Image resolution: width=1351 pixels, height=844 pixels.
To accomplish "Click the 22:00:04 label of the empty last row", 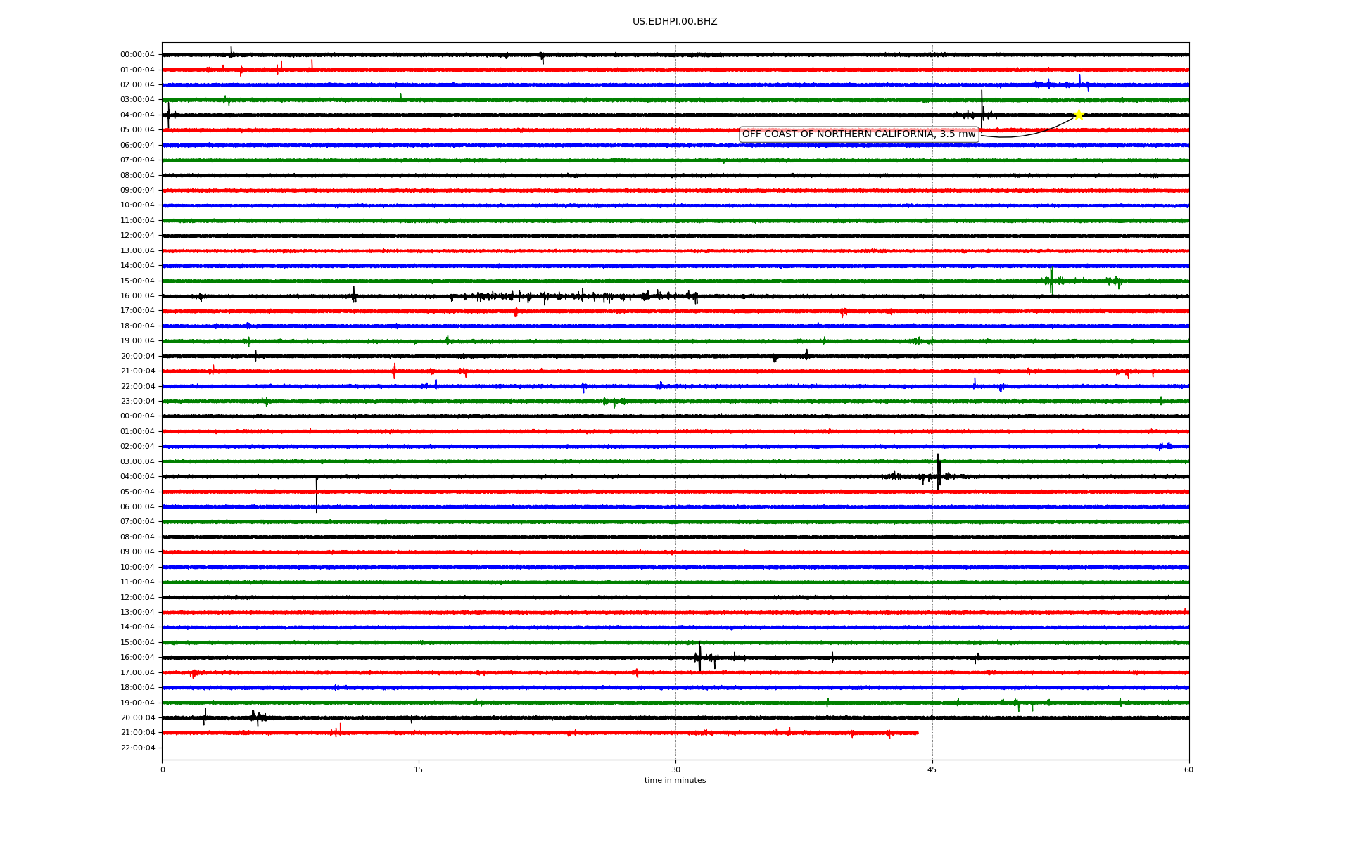I will (x=137, y=748).
